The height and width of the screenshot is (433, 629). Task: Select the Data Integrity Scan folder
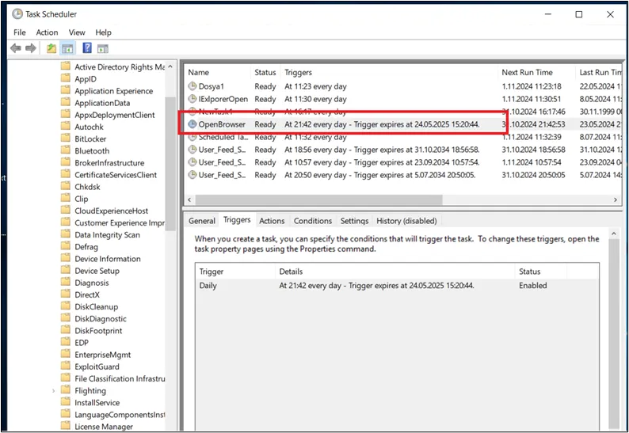tap(107, 235)
